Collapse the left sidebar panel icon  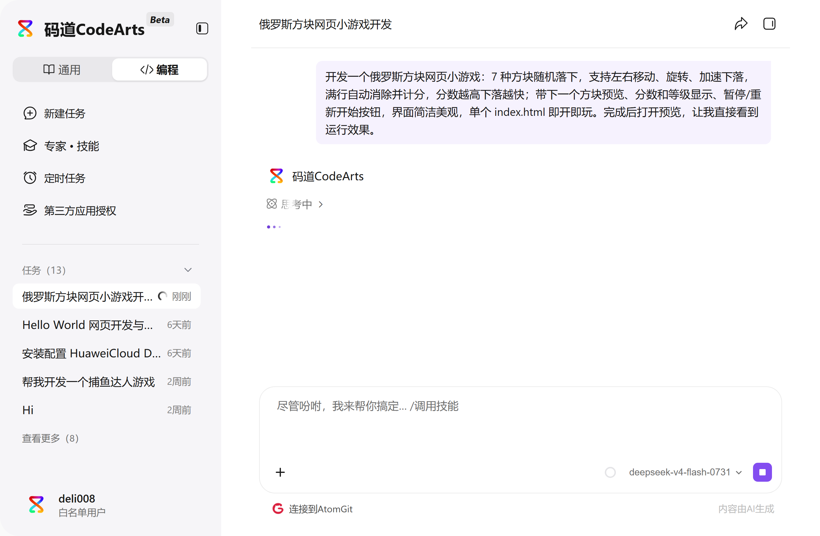click(x=202, y=29)
